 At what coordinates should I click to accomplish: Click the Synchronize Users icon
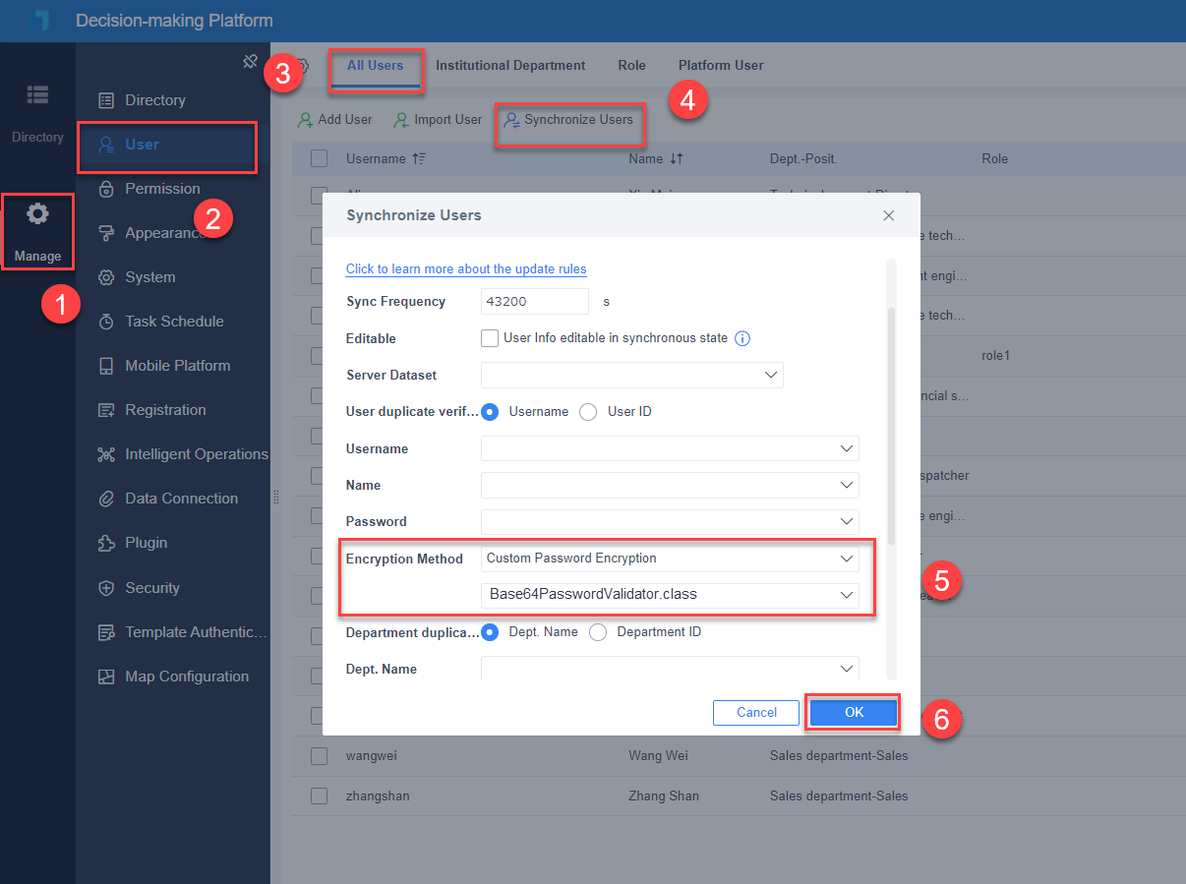click(x=511, y=120)
